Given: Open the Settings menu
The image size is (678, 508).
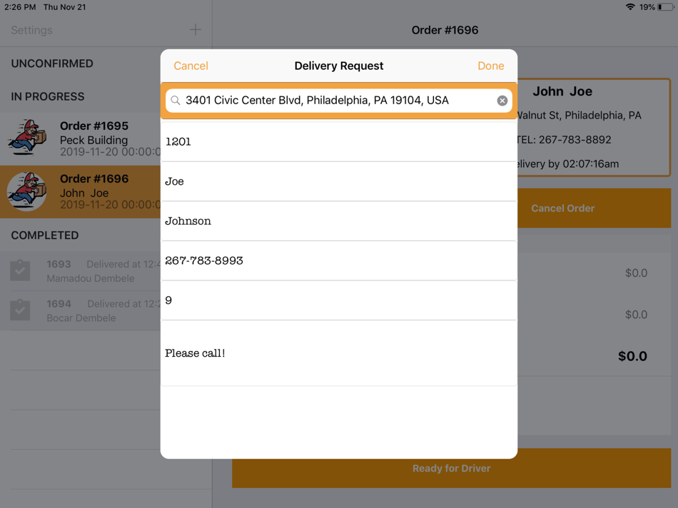Looking at the screenshot, I should 33,30.
